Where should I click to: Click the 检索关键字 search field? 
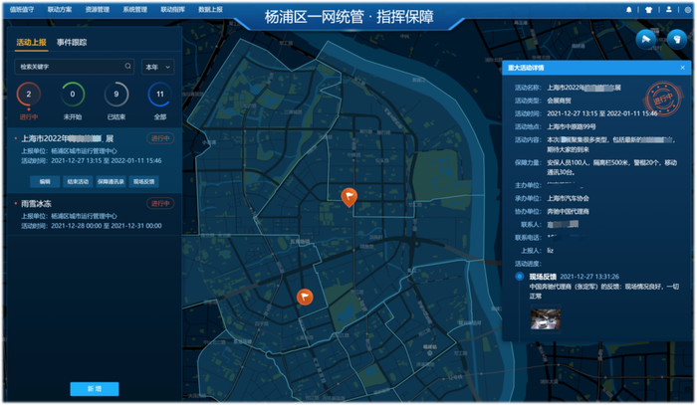click(x=75, y=67)
